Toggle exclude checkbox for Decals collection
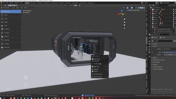The width and height of the screenshot is (176, 99). point(174,23)
